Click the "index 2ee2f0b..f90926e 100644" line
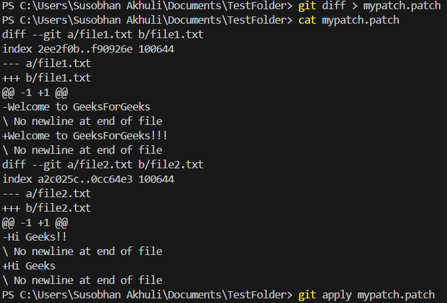Image resolution: width=447 pixels, height=303 pixels. tap(88, 49)
